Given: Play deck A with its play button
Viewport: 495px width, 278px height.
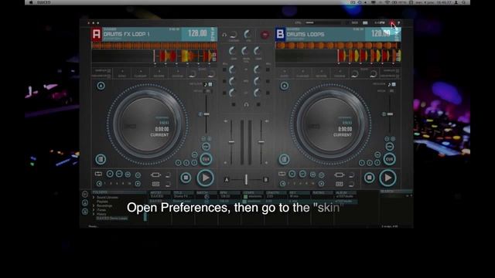Looking at the screenshot, I should coord(206,178).
